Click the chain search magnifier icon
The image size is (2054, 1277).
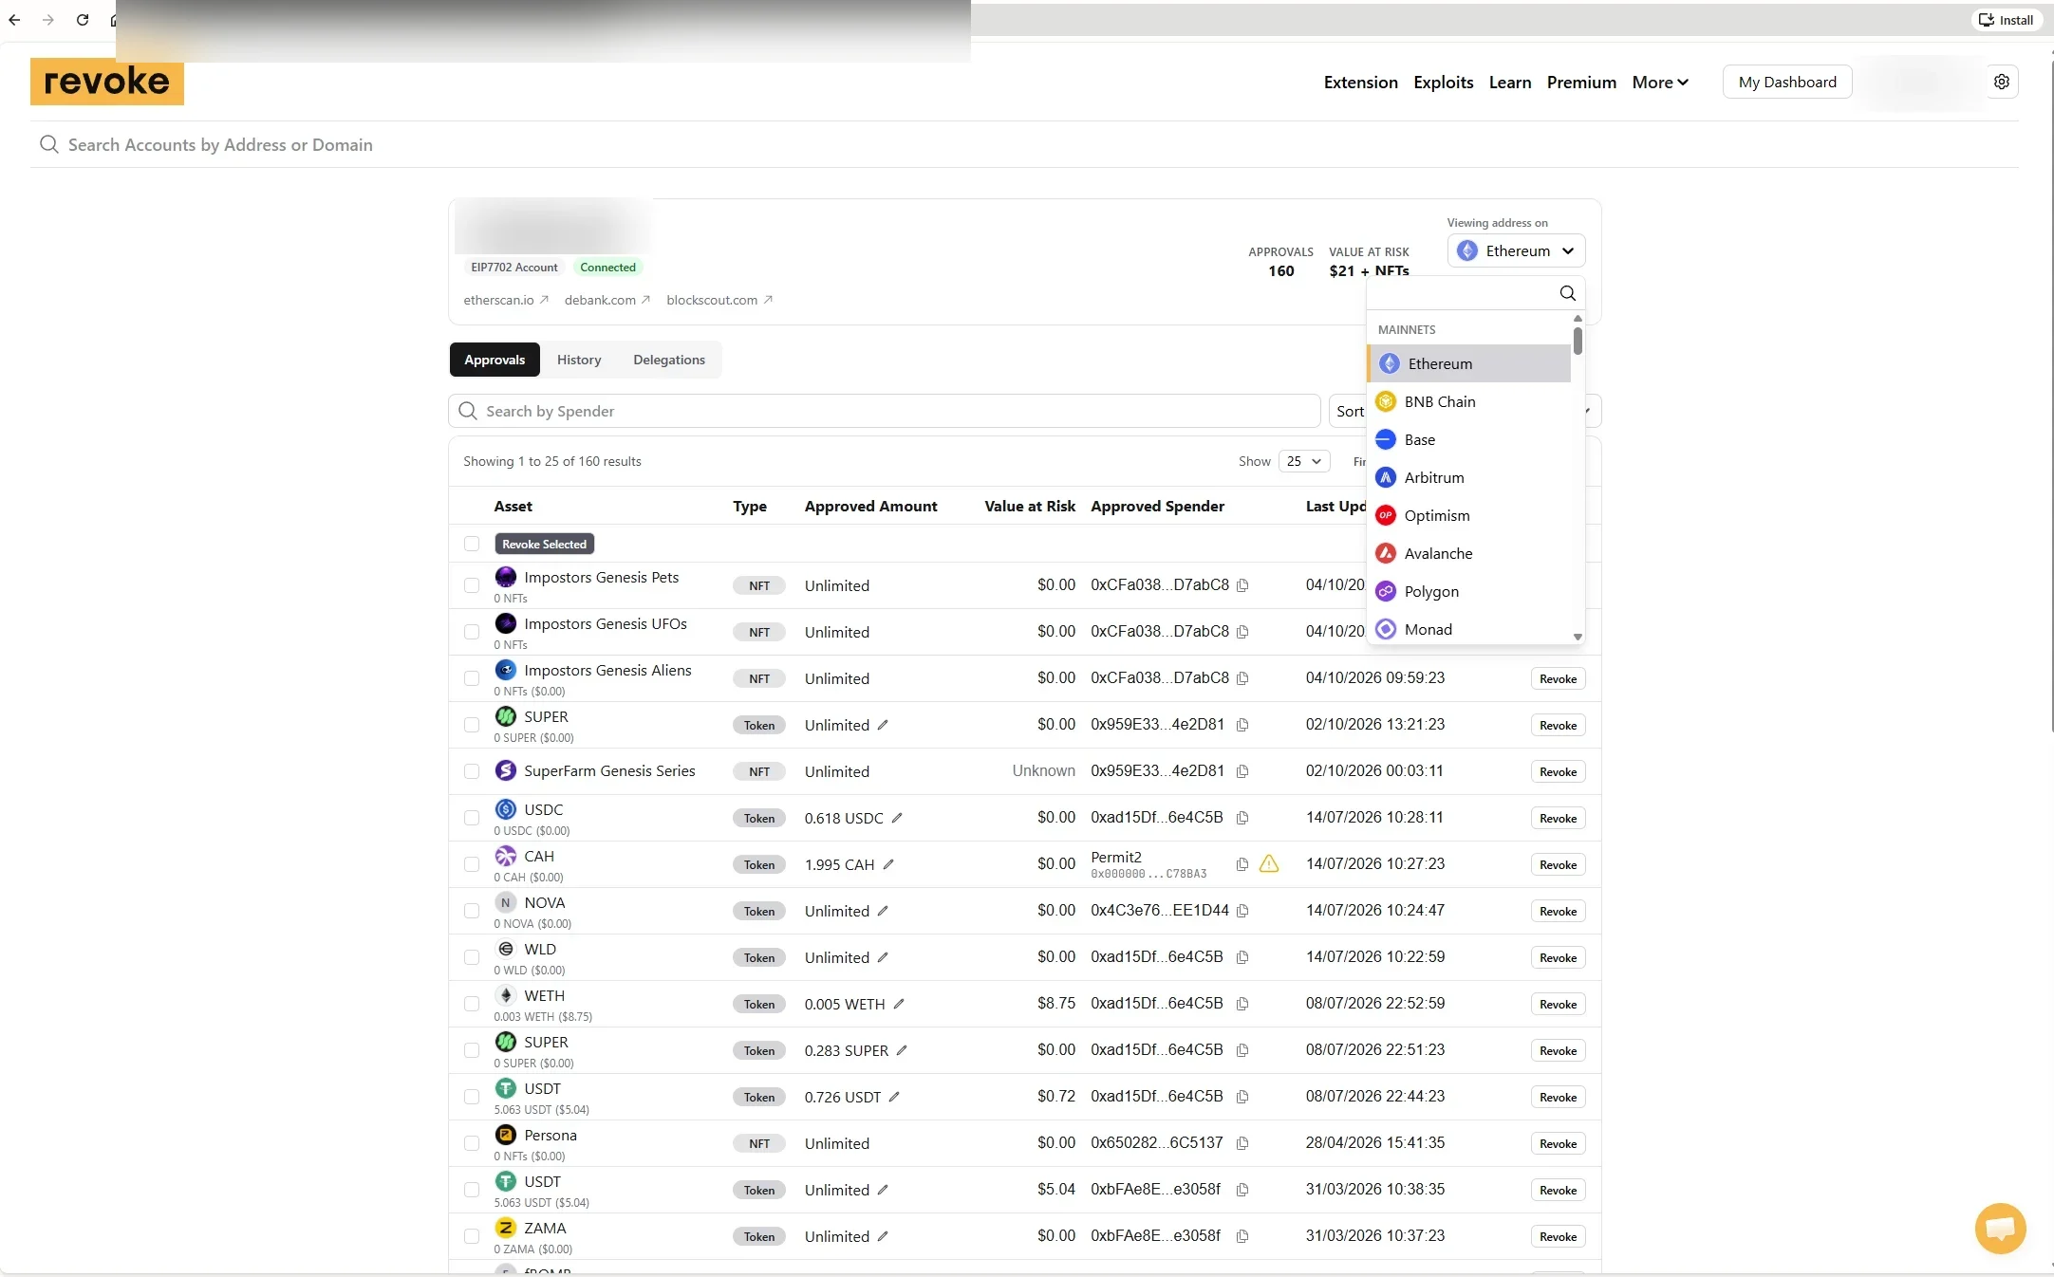(x=1567, y=293)
